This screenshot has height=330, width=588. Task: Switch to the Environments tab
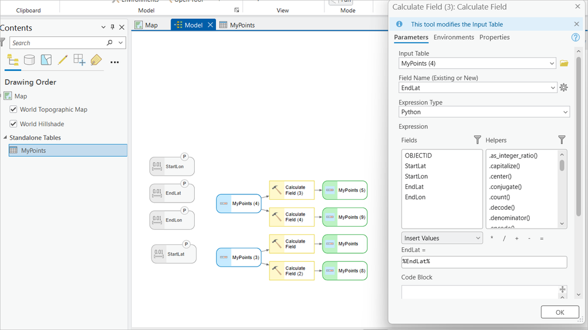(454, 38)
